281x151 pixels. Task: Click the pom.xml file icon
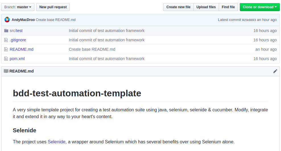[6, 59]
